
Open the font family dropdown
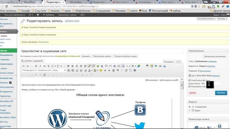point(44,70)
